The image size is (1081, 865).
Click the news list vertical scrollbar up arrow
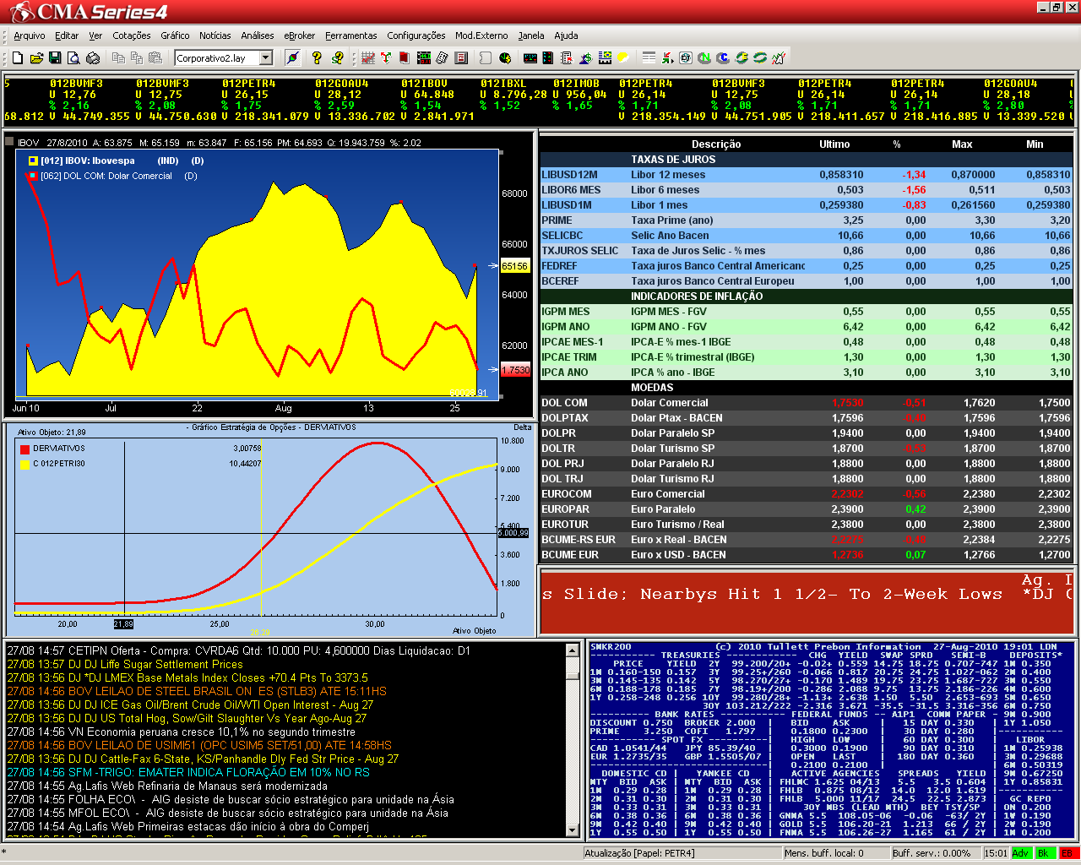(572, 650)
